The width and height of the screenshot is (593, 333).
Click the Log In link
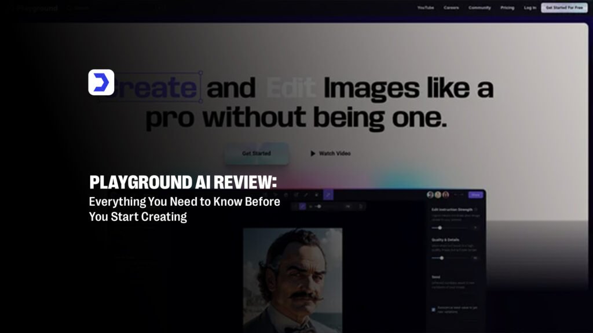pos(530,8)
